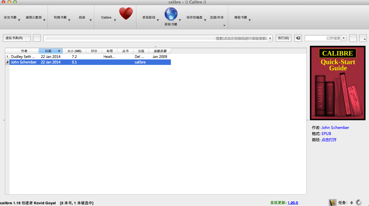Click the Calibre library button
The height and width of the screenshot is (206, 369).
click(106, 17)
